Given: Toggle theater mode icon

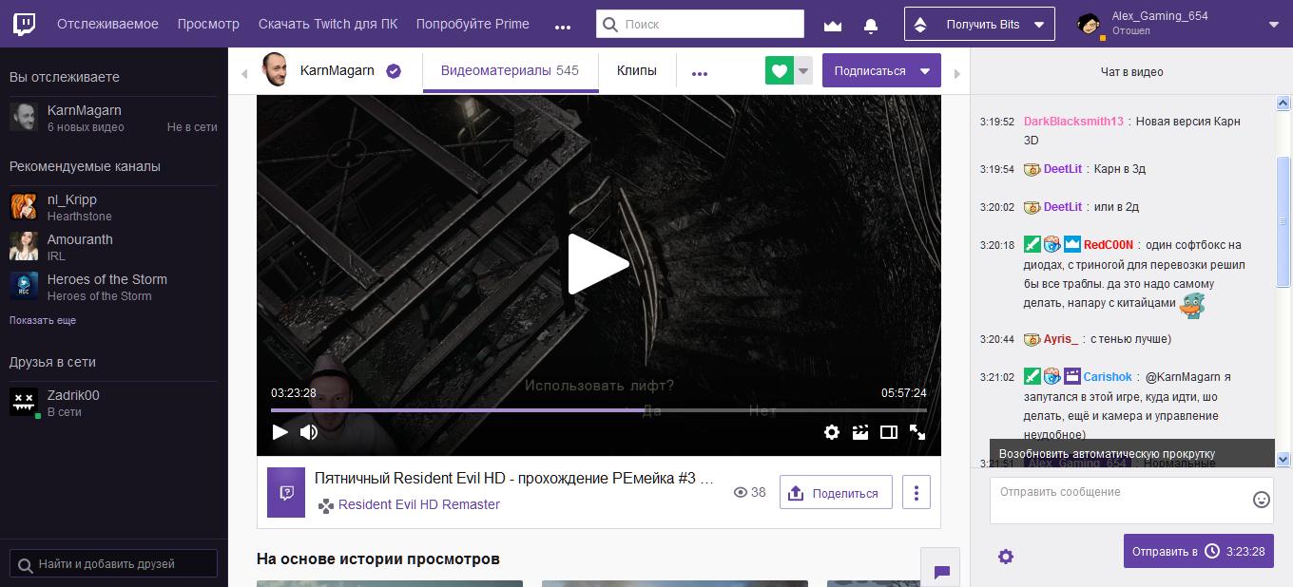Looking at the screenshot, I should (x=889, y=432).
